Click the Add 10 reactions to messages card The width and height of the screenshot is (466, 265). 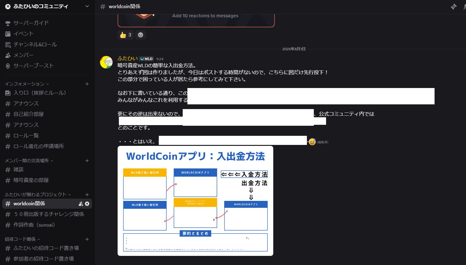[x=196, y=20]
